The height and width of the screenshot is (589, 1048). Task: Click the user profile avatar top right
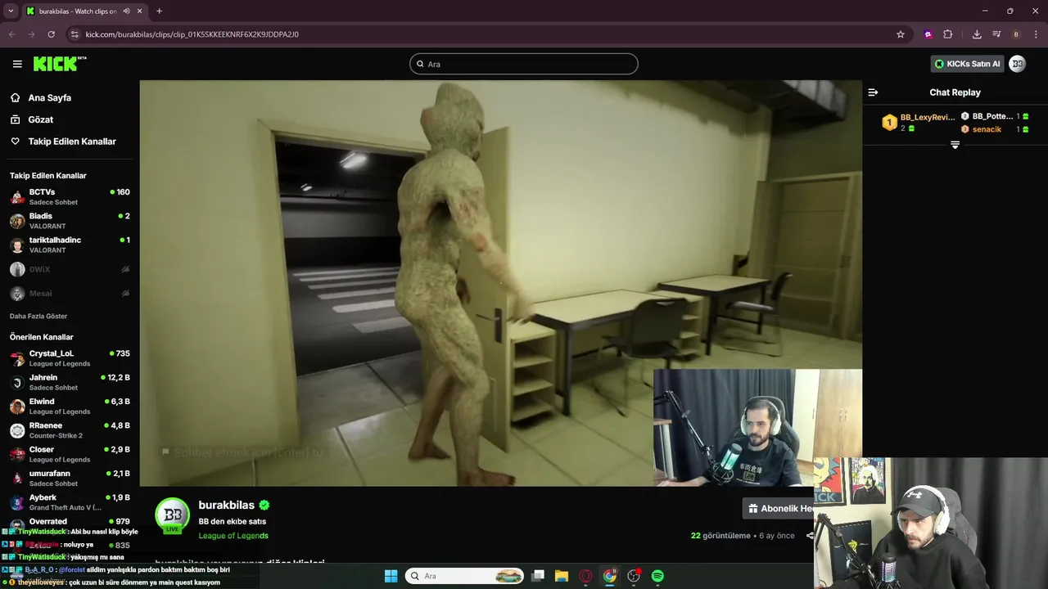tap(1017, 64)
